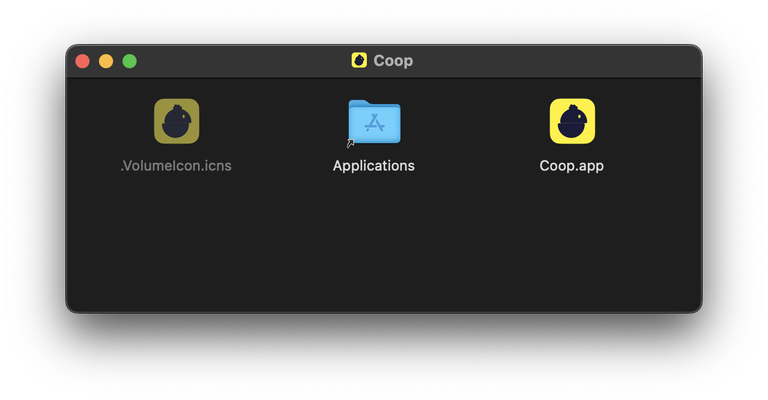Click the small Coop icon in title bar
The width and height of the screenshot is (768, 400).
[x=359, y=61]
